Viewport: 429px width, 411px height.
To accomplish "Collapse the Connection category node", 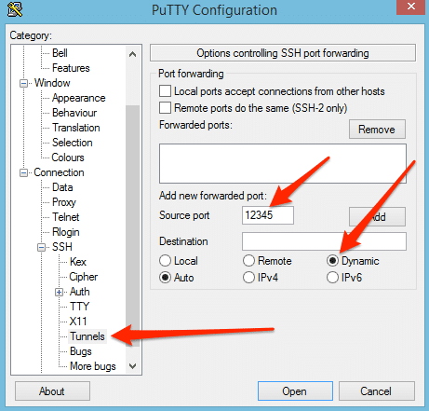I will click(x=23, y=172).
